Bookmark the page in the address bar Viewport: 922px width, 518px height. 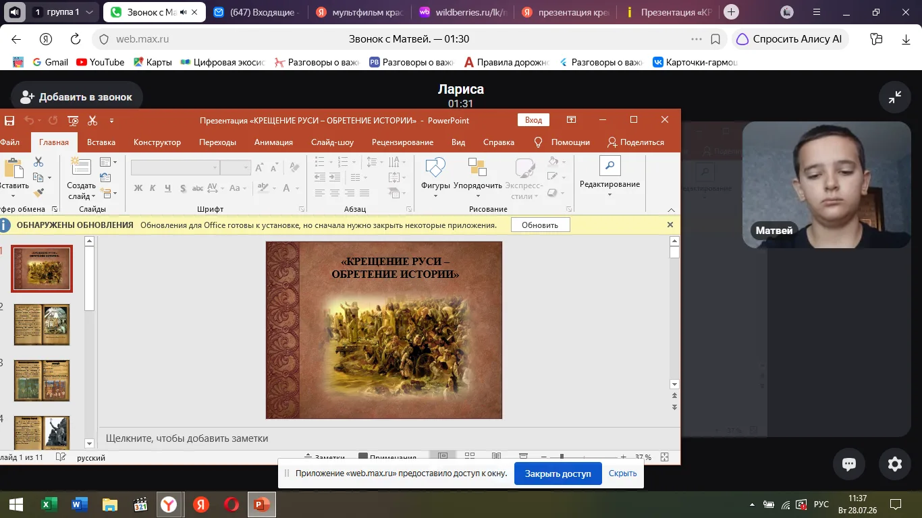click(x=716, y=39)
